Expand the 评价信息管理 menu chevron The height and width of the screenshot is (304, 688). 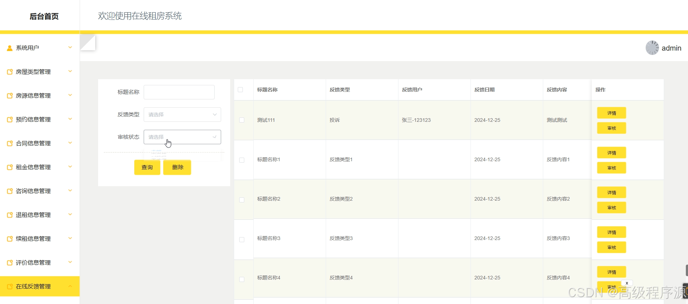[x=70, y=262]
